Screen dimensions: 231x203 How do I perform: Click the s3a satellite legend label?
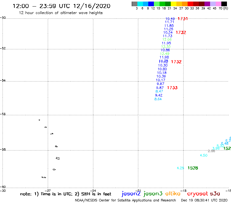tap(215, 194)
